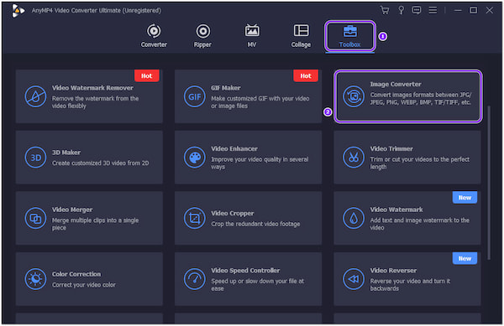Click 'Crop the redundant video footage' description

click(255, 224)
